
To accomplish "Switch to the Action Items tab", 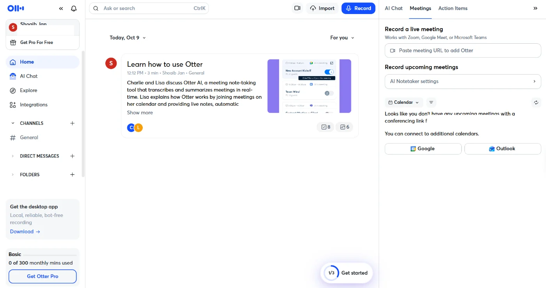I will tap(453, 8).
